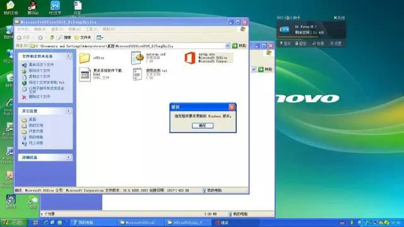Switch to the 错误 taskbar button

[235, 223]
